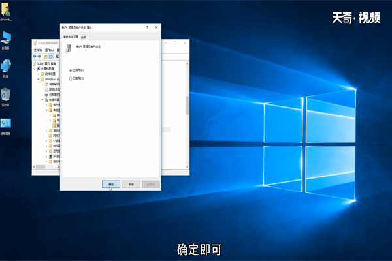Select the 已部署的打印机 printer icon in tree
The height and width of the screenshot is (261, 392).
point(46,95)
